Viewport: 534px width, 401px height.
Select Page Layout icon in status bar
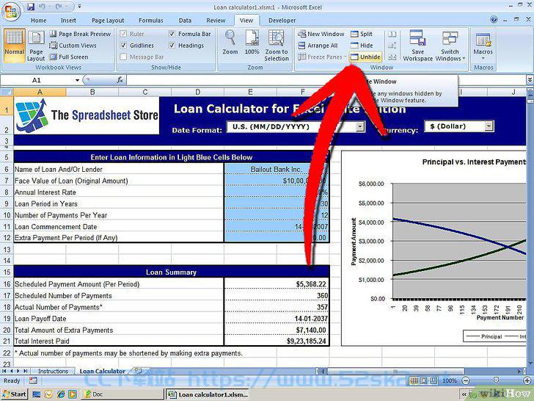click(423, 380)
